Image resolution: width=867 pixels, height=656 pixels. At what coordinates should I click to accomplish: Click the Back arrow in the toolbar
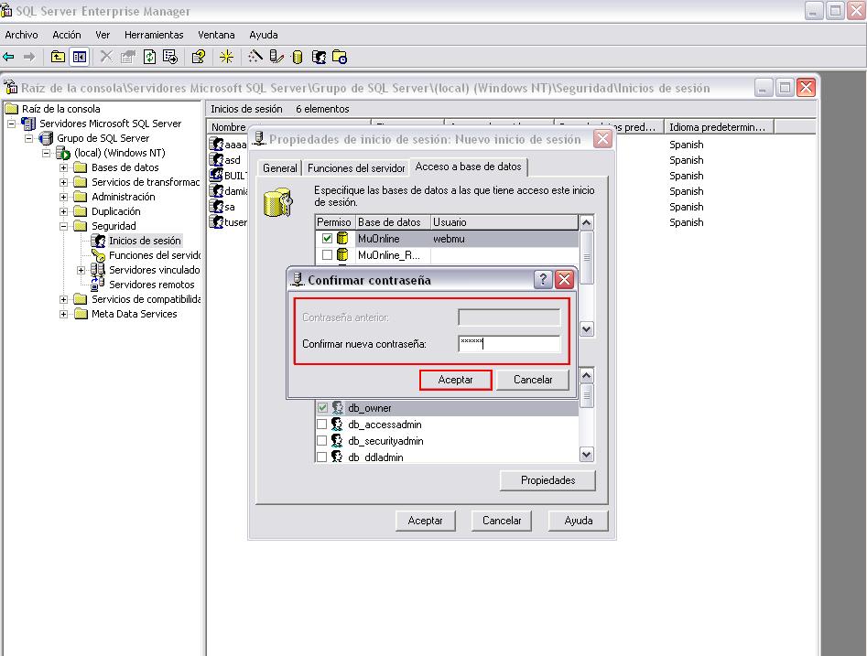[9, 57]
